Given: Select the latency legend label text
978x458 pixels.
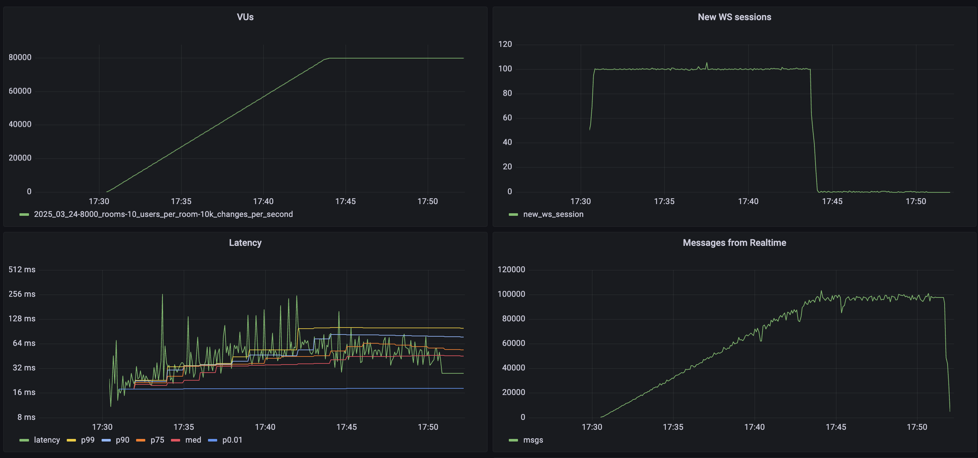Looking at the screenshot, I should 47,440.
